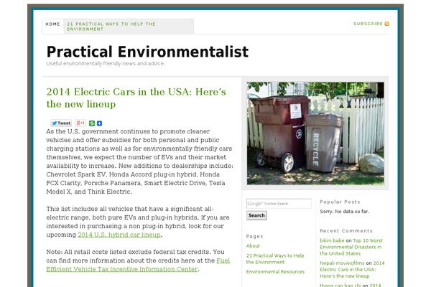
Task: Open commenter Nepali movies/films link
Action: pyautogui.click(x=342, y=263)
